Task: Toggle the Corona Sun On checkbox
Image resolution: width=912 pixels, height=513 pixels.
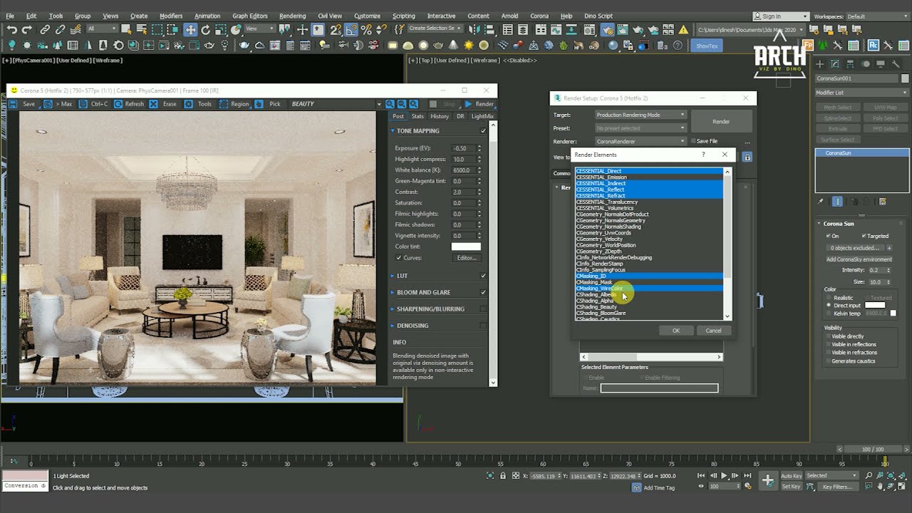Action: pos(828,236)
